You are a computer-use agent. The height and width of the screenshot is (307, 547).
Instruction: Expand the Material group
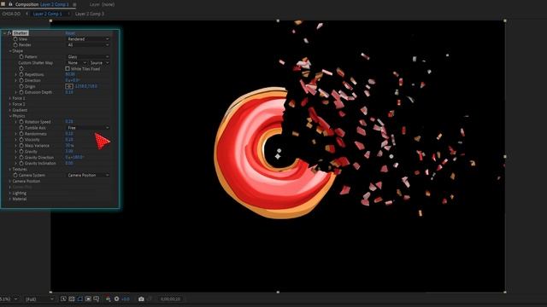click(10, 199)
